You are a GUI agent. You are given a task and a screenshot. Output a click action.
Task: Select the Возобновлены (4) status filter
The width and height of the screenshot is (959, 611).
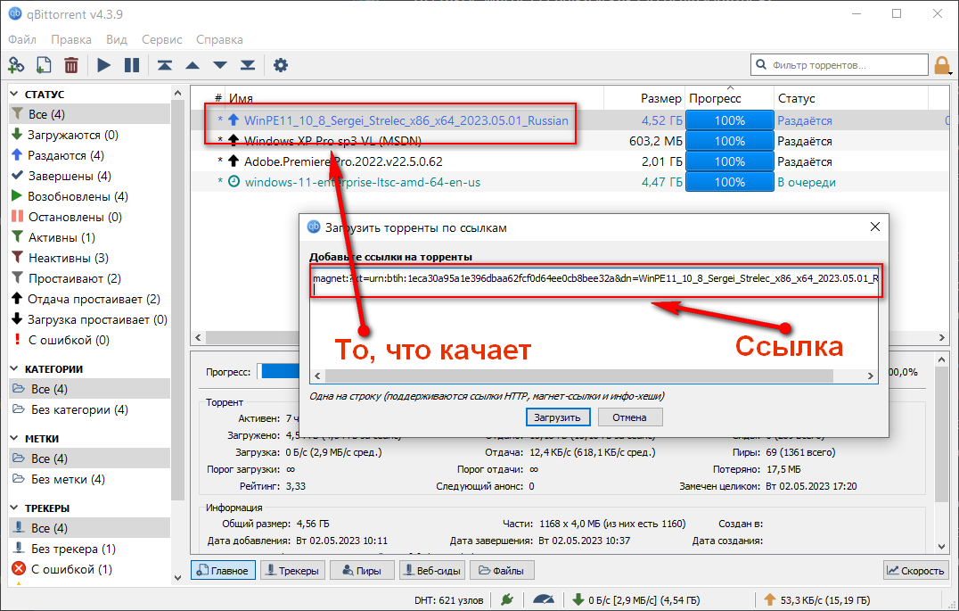click(x=89, y=196)
